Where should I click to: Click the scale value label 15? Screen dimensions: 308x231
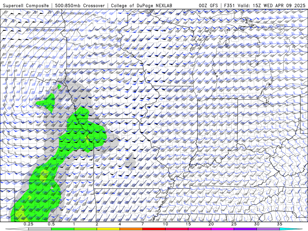188,224
